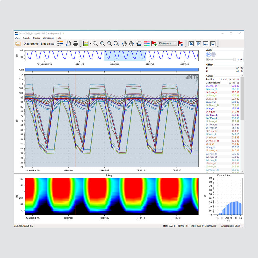
Task: Open the Werkzeuge menu
Action: coord(48,38)
